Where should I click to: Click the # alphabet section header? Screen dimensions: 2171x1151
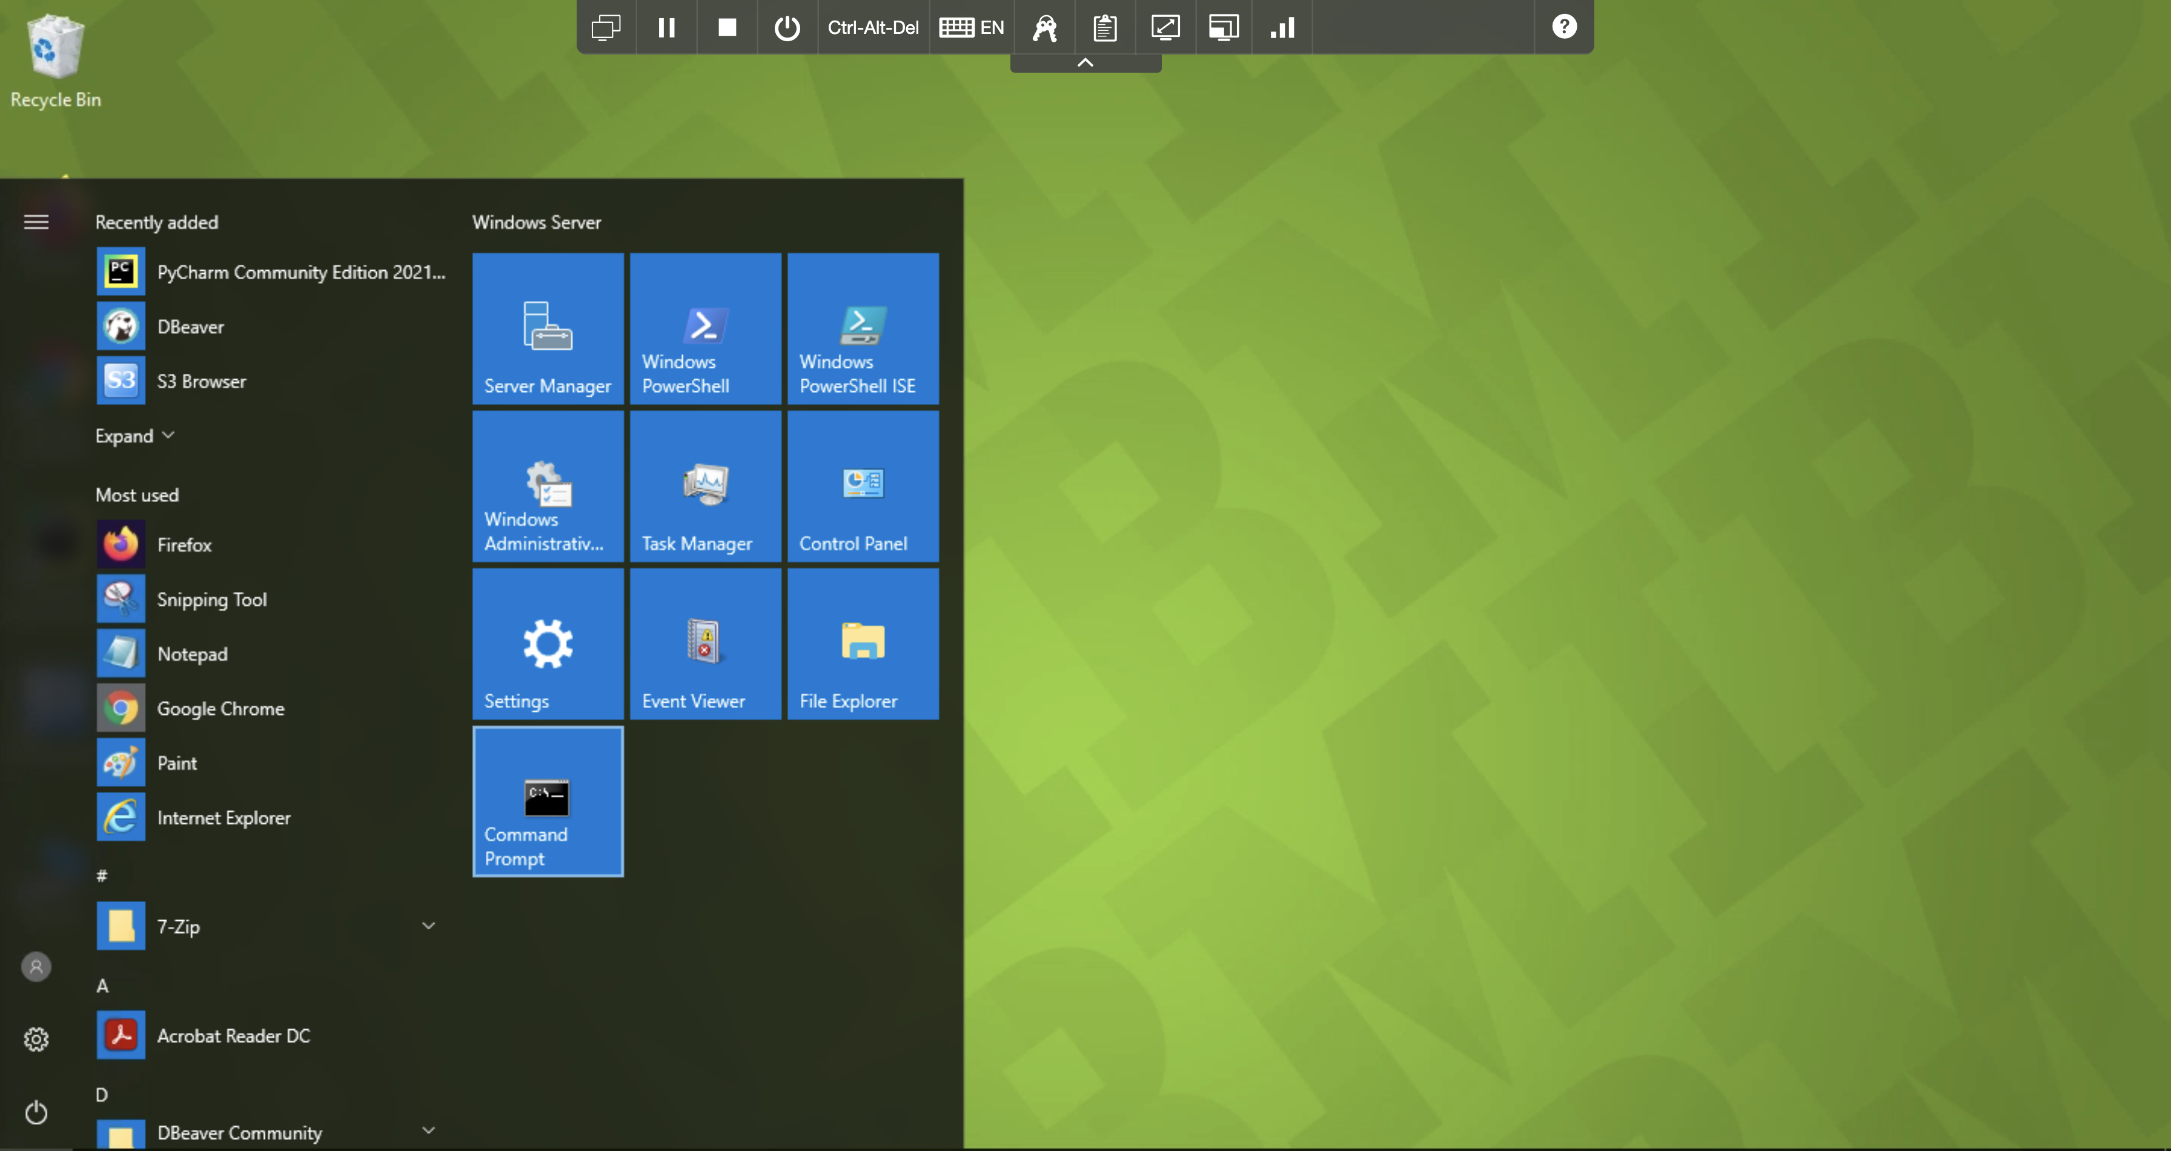click(x=102, y=875)
